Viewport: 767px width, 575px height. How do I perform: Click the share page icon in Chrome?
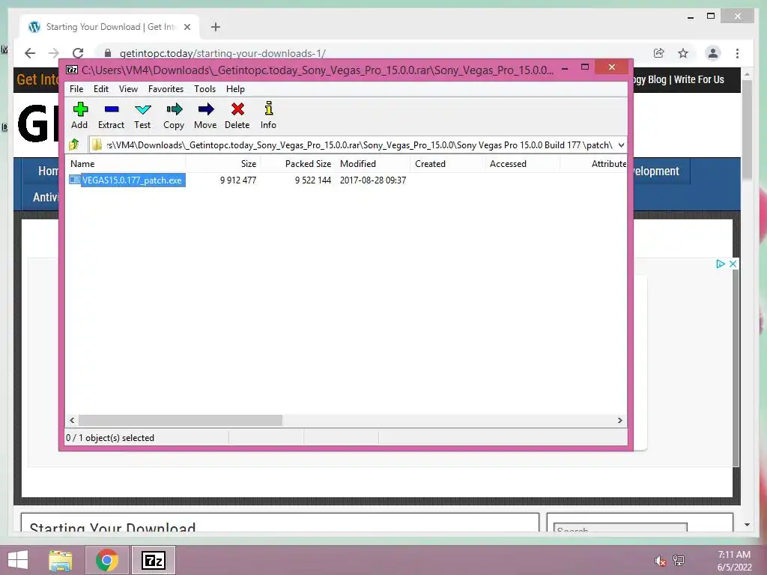tap(659, 53)
